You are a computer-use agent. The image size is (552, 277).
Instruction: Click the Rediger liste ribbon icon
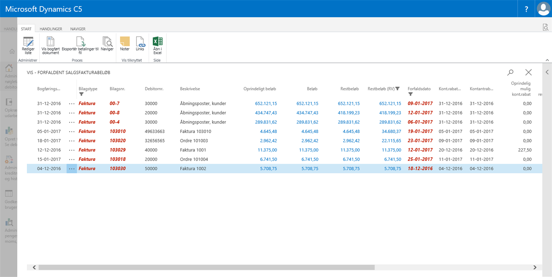(28, 41)
